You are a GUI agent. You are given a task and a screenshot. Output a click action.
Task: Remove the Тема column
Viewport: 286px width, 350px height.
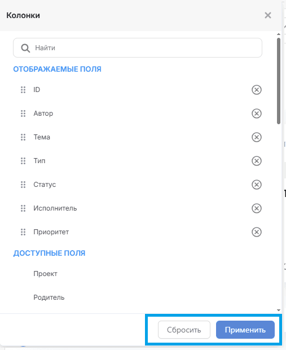point(257,137)
